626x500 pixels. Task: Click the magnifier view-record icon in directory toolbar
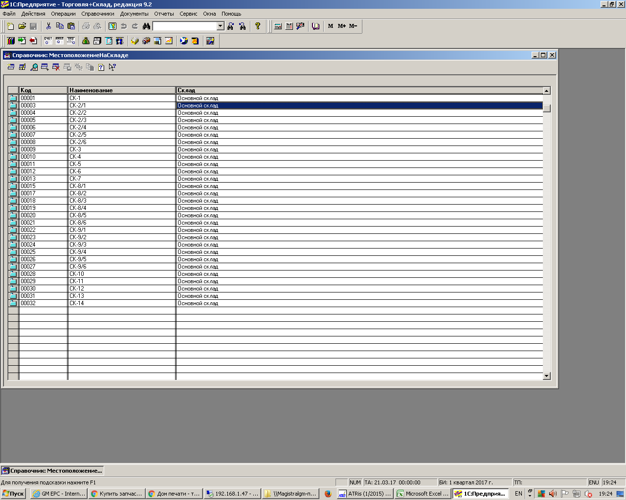tap(34, 67)
